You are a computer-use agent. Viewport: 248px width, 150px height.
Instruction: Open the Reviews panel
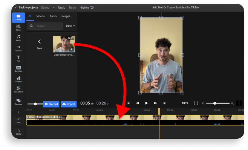coord(18,102)
